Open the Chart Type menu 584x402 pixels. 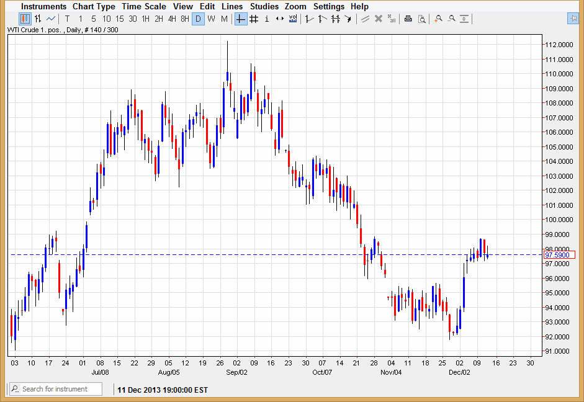94,6
